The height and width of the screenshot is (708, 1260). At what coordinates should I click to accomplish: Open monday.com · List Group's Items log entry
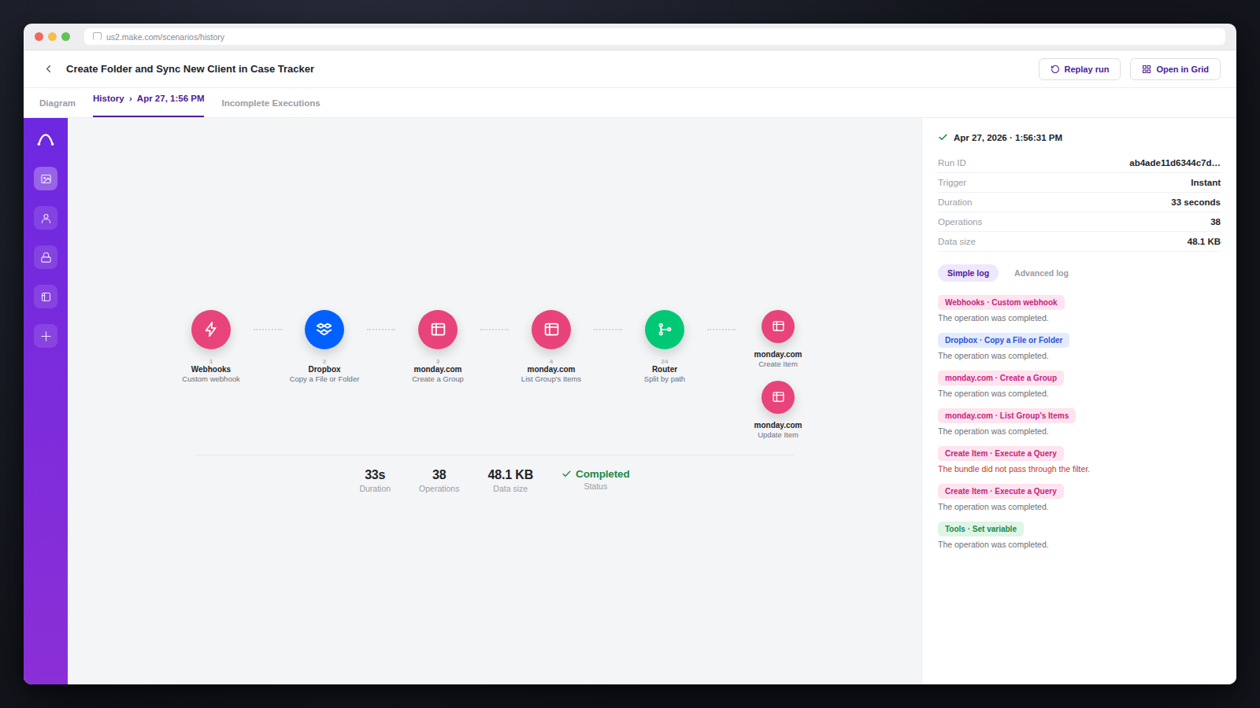[1006, 415]
